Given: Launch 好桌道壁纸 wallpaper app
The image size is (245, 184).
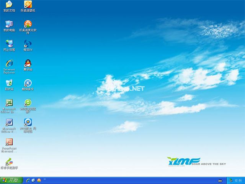Looking at the screenshot, I should click(x=28, y=5).
